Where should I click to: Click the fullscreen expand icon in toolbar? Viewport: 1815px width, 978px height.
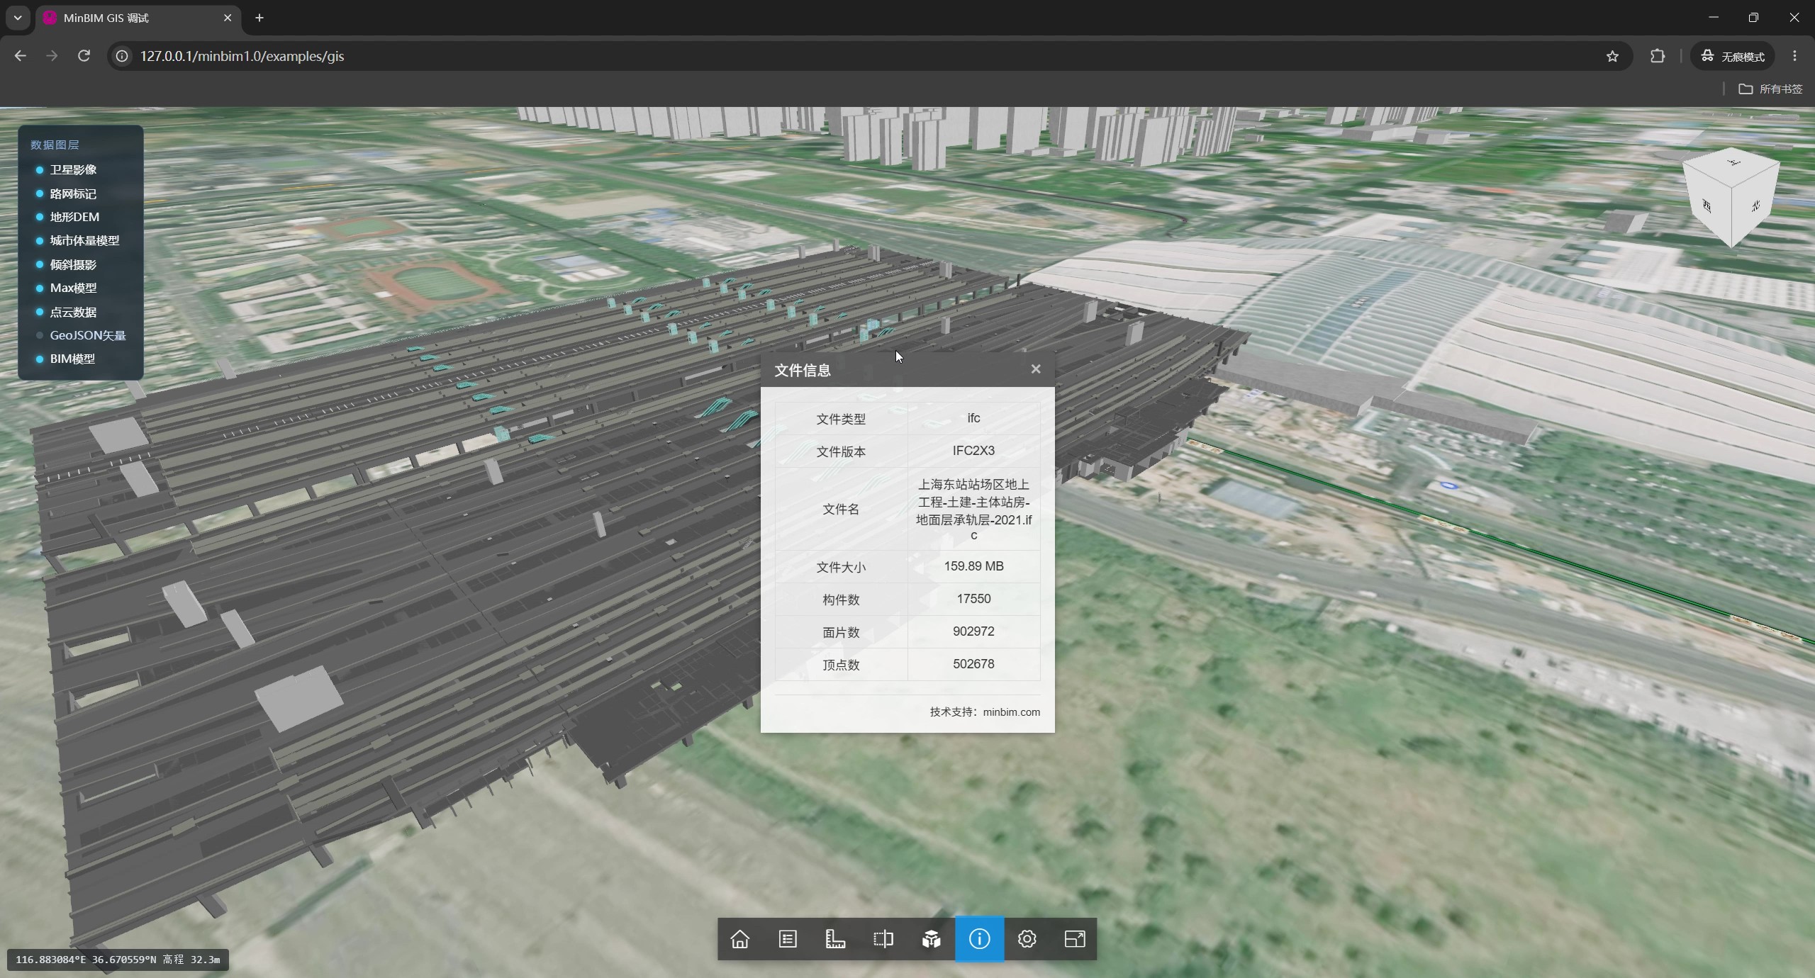coord(1075,939)
